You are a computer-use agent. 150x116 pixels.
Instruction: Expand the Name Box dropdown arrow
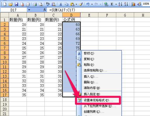point(29,10)
